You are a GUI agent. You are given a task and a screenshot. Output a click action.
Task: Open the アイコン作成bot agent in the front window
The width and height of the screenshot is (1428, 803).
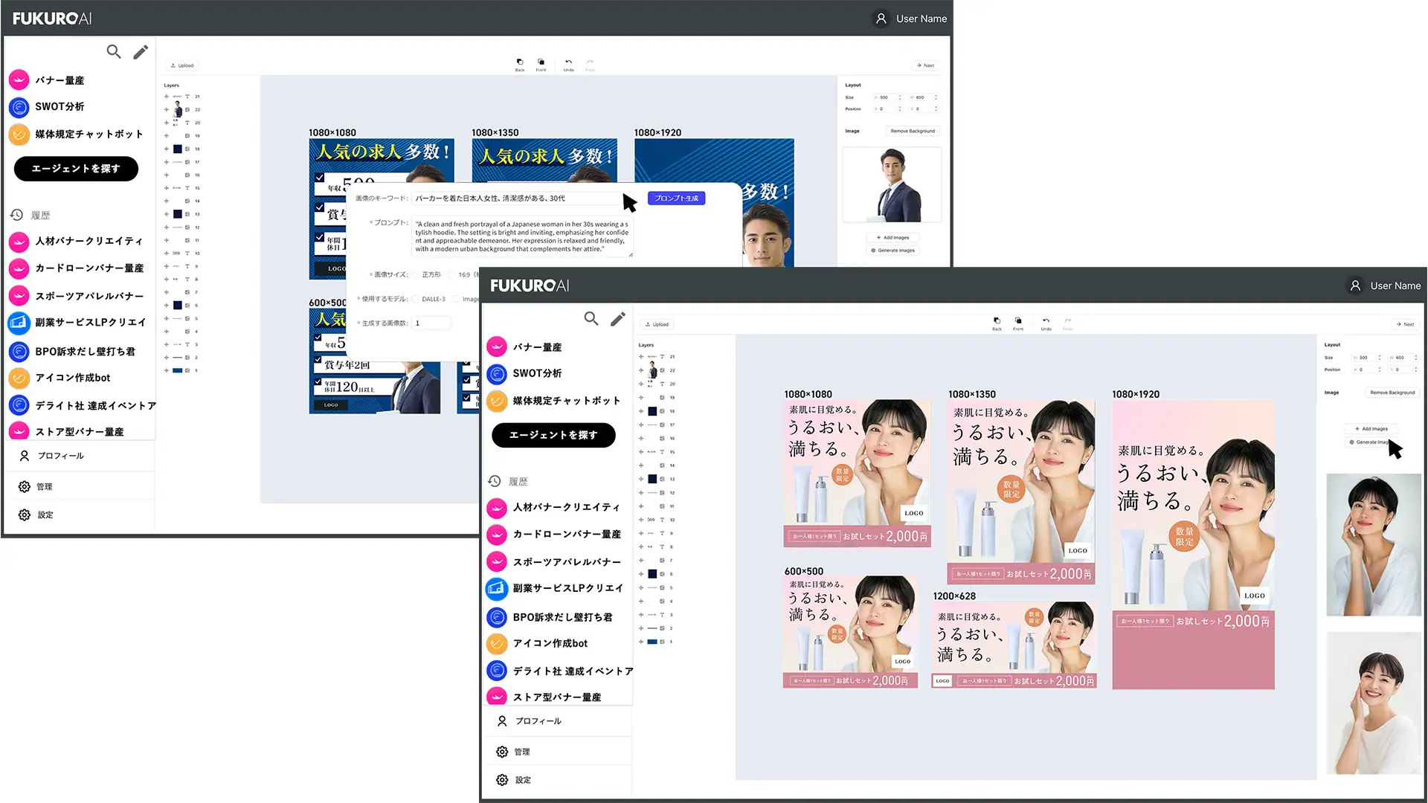click(550, 643)
